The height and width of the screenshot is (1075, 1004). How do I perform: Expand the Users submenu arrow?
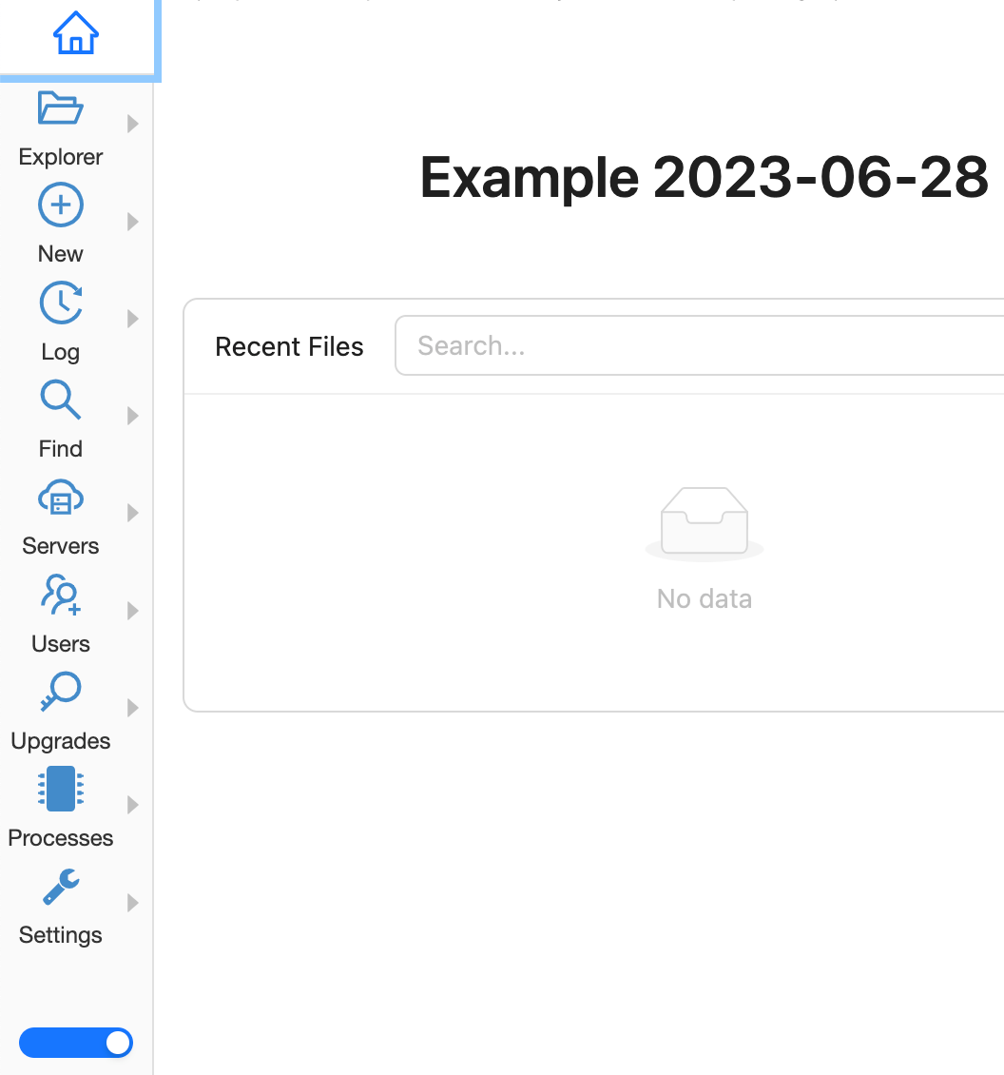(x=133, y=611)
